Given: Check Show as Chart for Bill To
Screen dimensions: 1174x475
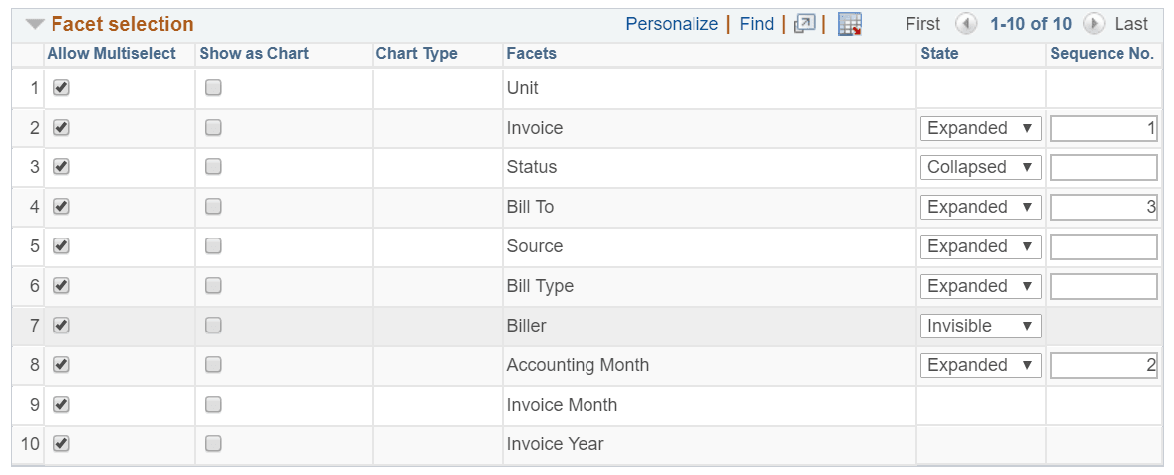Looking at the screenshot, I should tap(213, 207).
